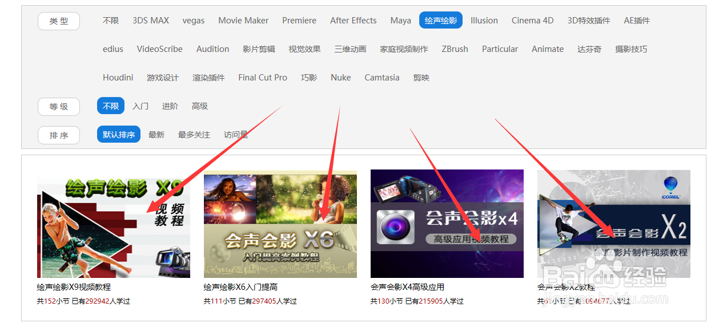Filter by 游戏设计 type
Viewport: 707px width, 323px height.
point(163,78)
